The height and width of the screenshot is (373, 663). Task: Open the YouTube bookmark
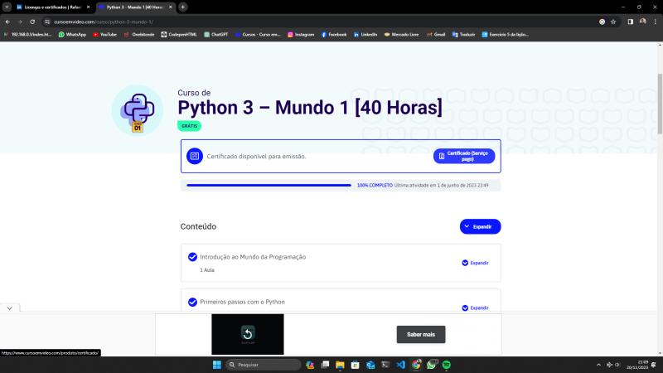[105, 35]
